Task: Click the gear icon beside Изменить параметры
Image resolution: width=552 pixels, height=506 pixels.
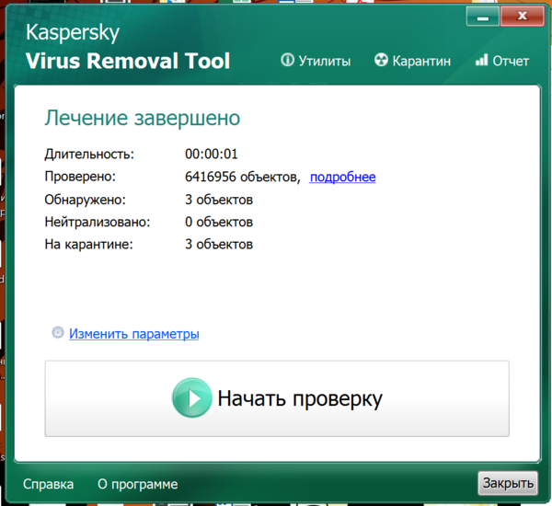Action: tap(59, 334)
